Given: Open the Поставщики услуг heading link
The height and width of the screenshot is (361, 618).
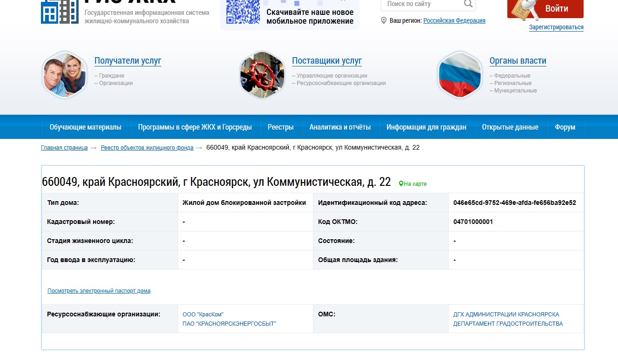Looking at the screenshot, I should coord(327,61).
